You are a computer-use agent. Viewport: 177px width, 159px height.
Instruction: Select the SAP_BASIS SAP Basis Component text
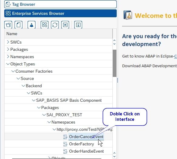[x=69, y=100]
